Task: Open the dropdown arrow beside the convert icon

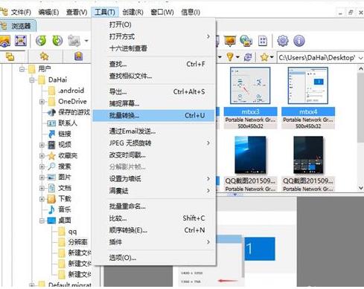Action: tap(86, 41)
